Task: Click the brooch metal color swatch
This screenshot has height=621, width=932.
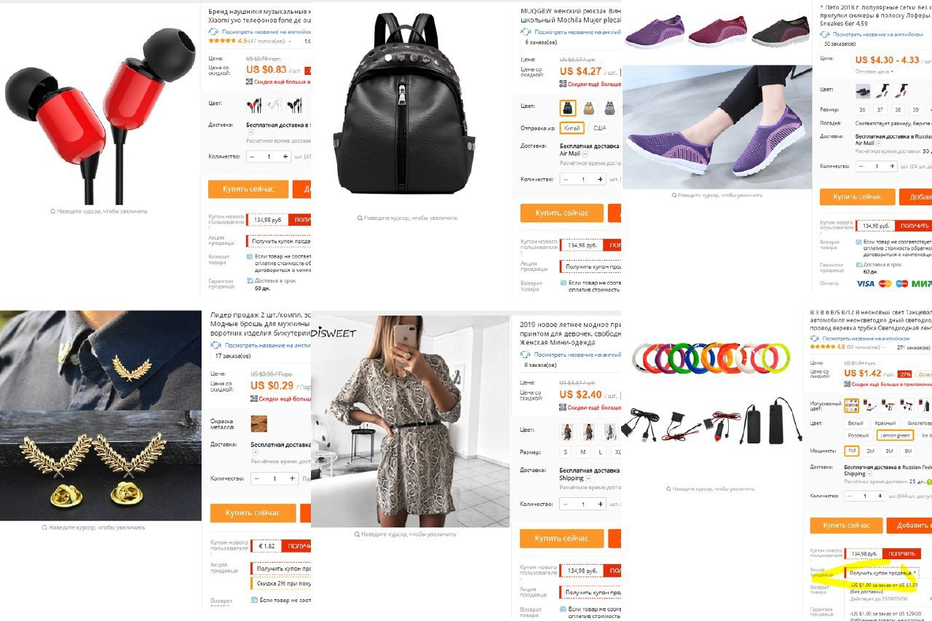Action: pyautogui.click(x=258, y=424)
